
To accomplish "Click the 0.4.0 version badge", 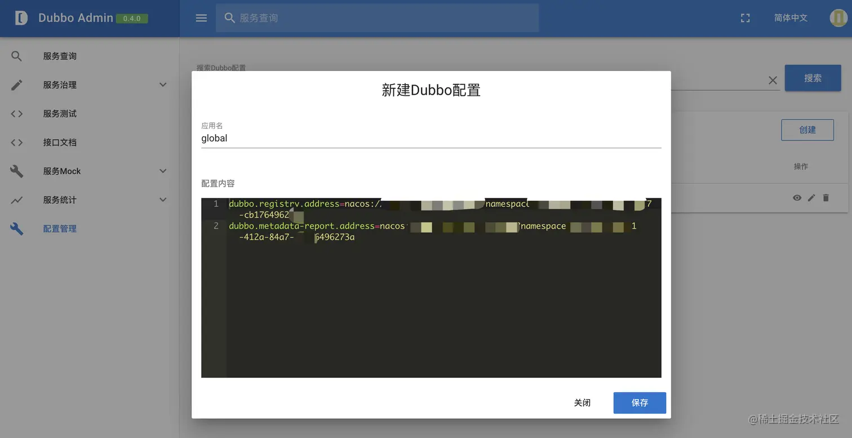I will [x=132, y=19].
